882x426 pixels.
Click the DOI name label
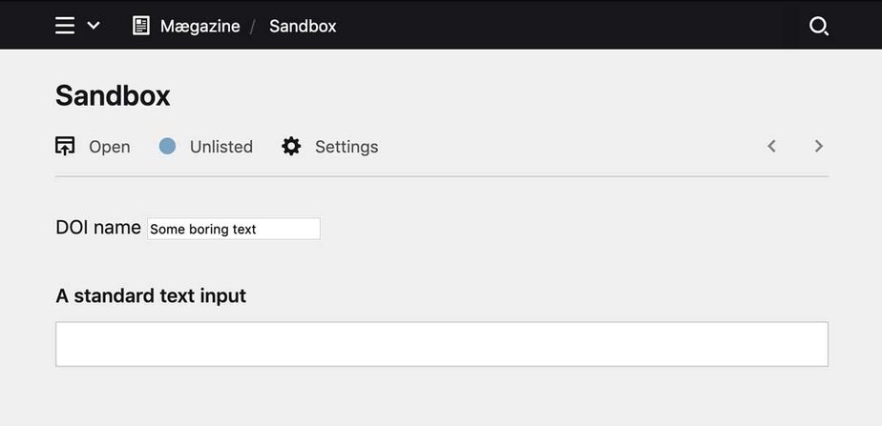click(x=98, y=228)
